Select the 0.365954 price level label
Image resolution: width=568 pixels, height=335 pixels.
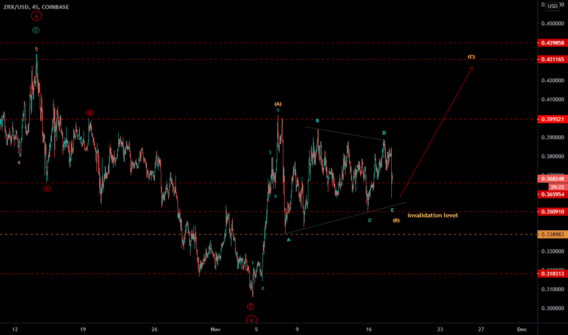point(552,194)
